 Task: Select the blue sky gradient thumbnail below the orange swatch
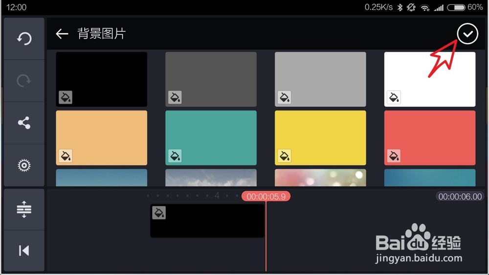[101, 178]
